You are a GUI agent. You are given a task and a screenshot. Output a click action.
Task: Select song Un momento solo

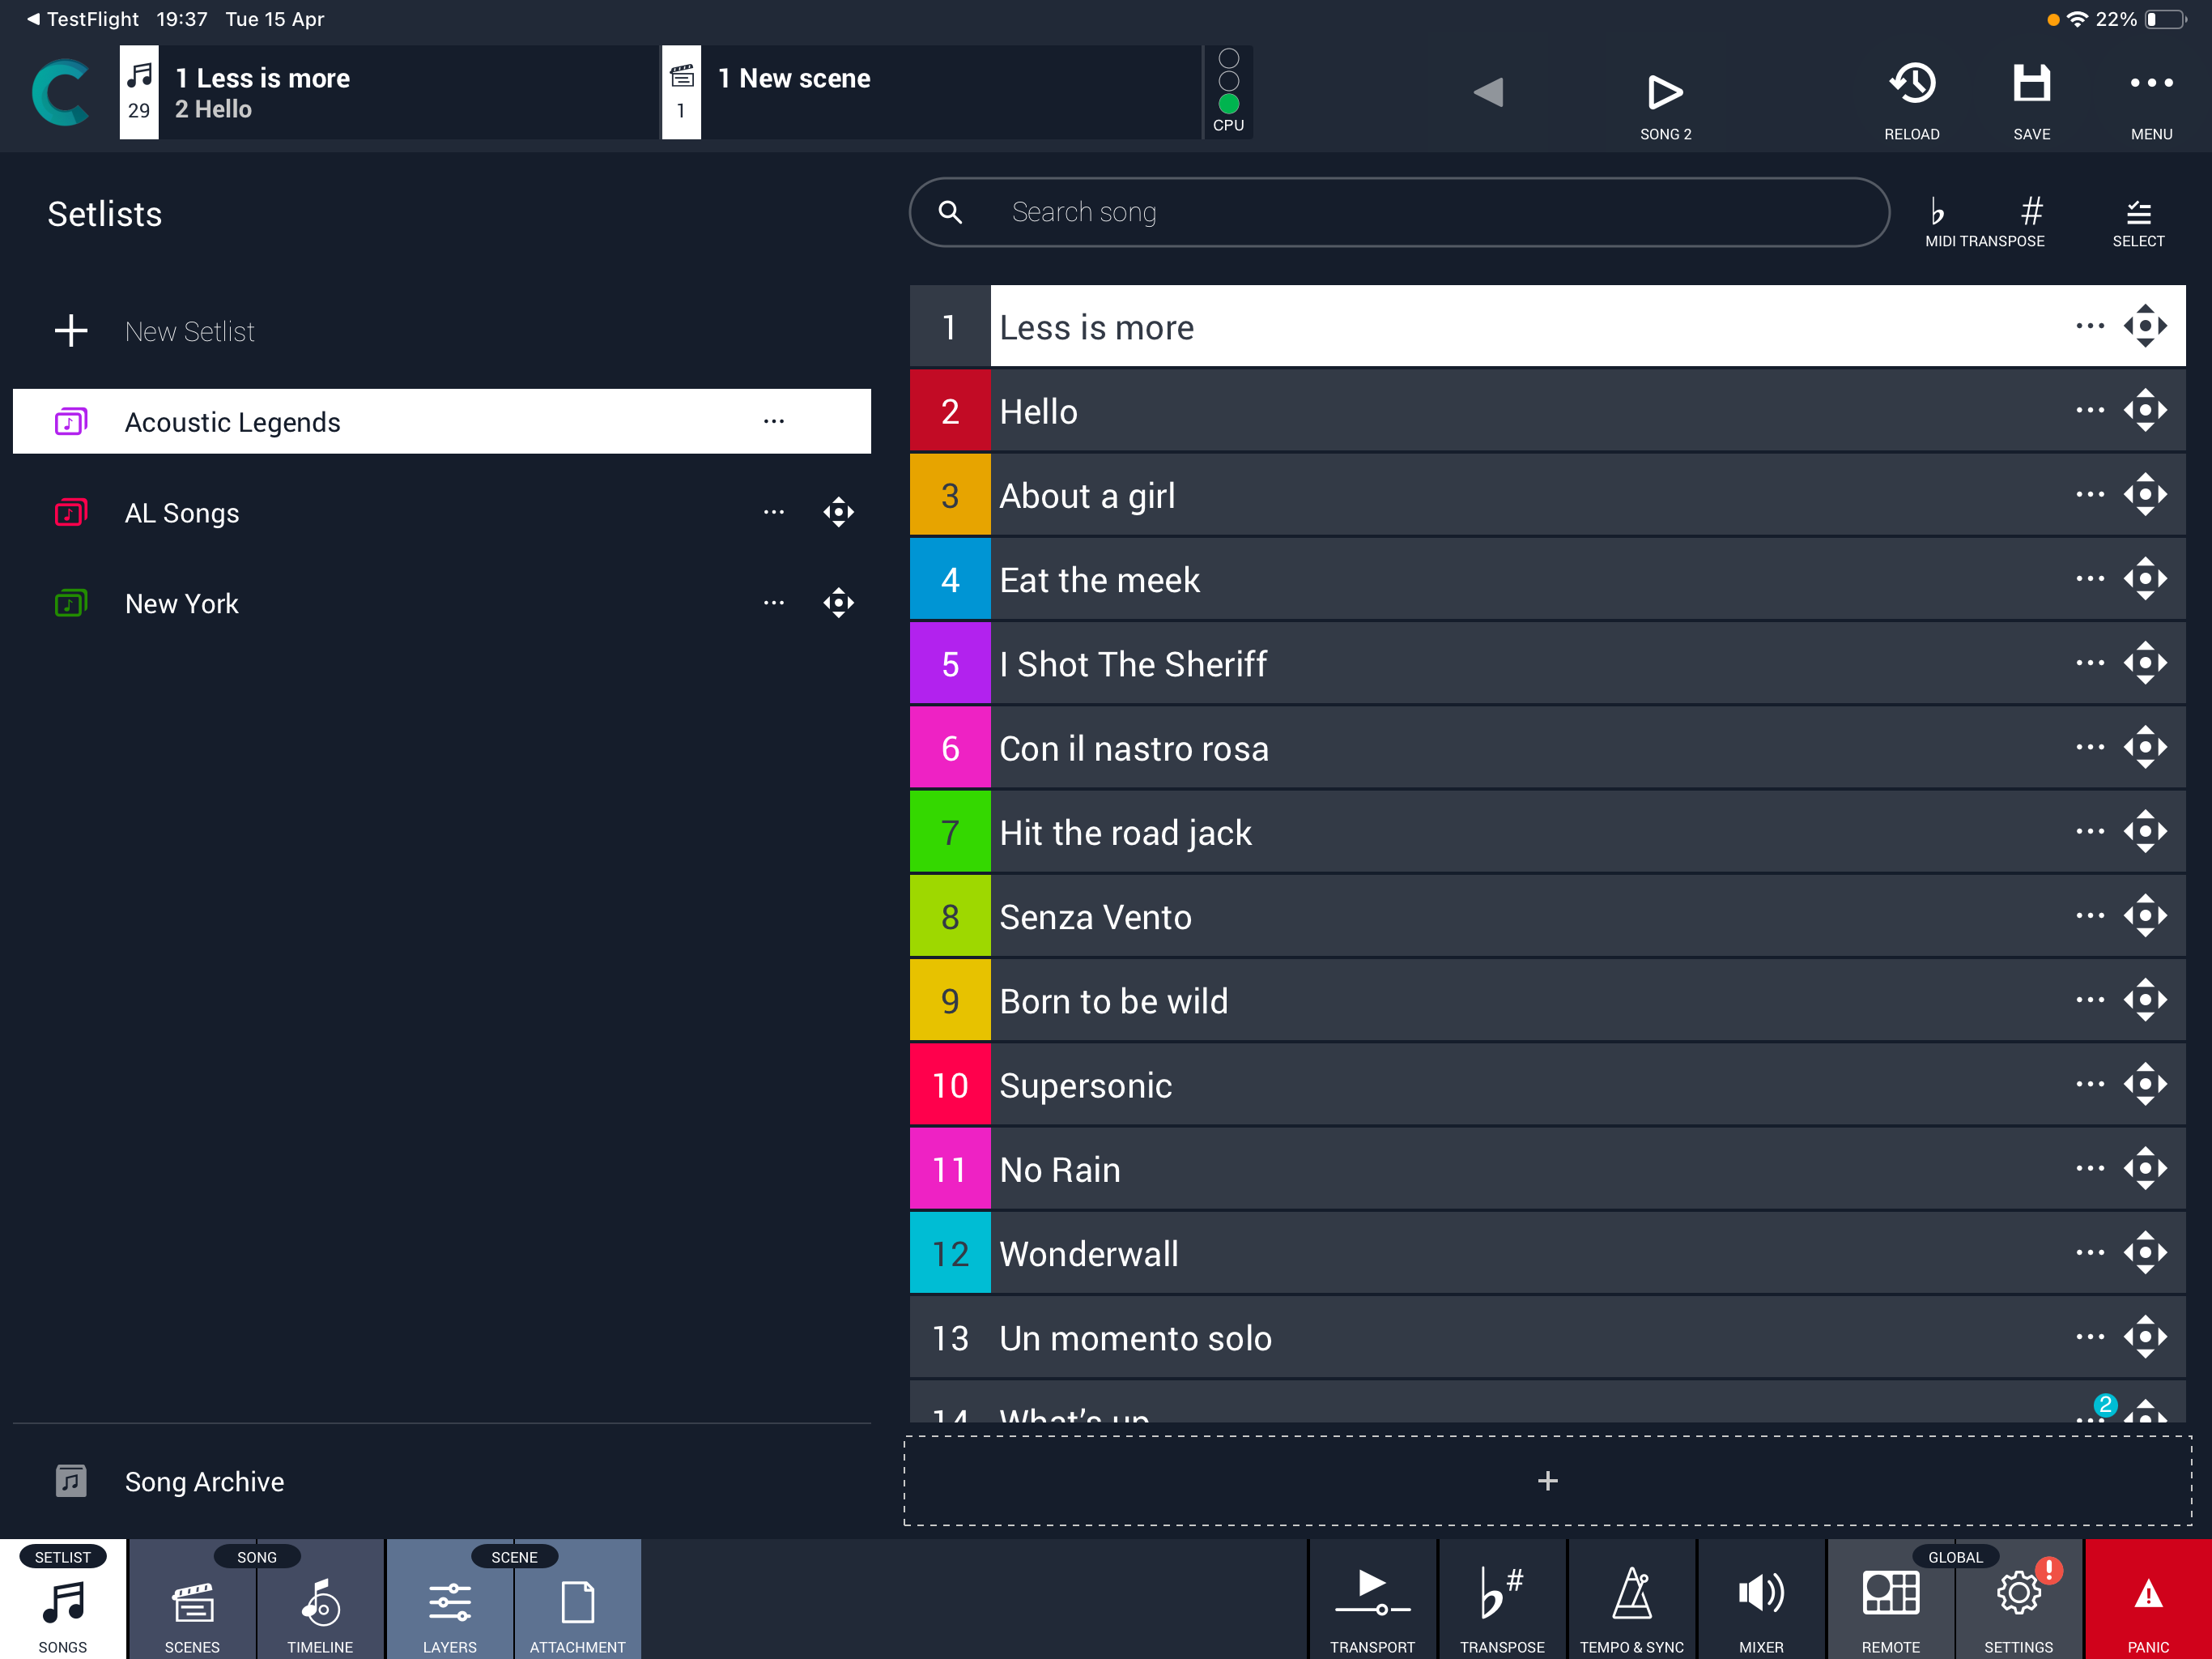(x=1547, y=1337)
